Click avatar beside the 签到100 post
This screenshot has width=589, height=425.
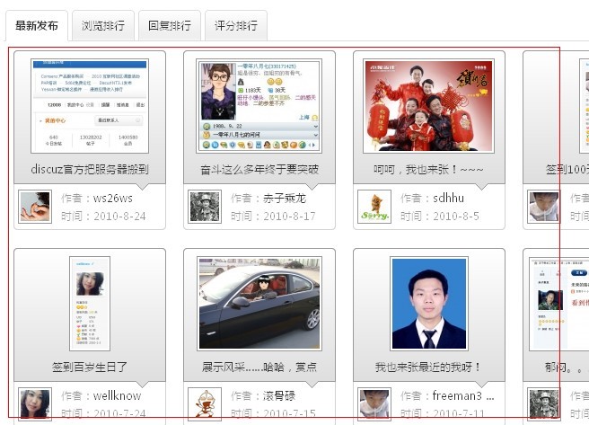(x=544, y=207)
